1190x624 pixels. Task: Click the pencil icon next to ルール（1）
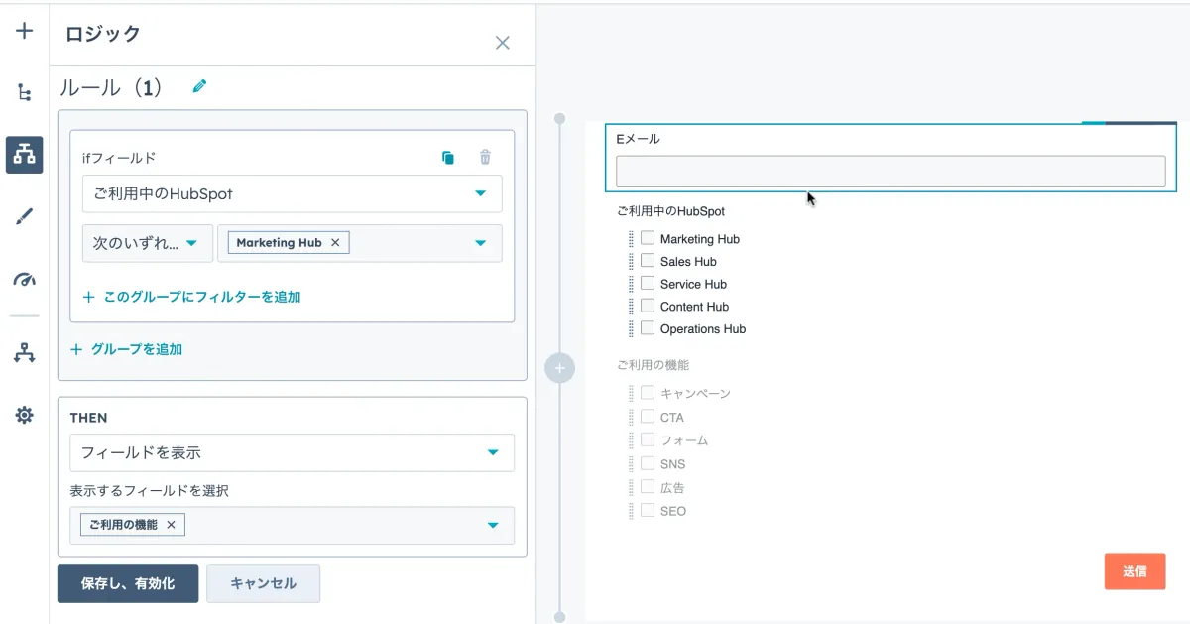tap(199, 87)
